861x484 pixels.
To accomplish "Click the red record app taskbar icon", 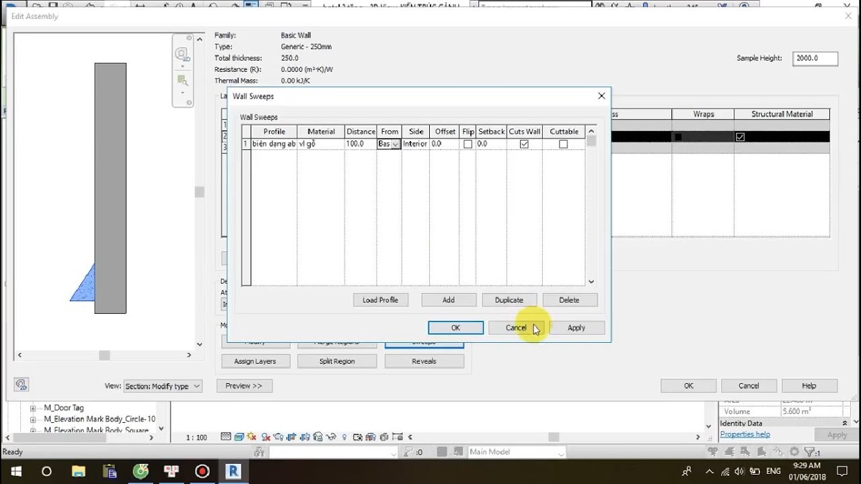I will coord(202,471).
